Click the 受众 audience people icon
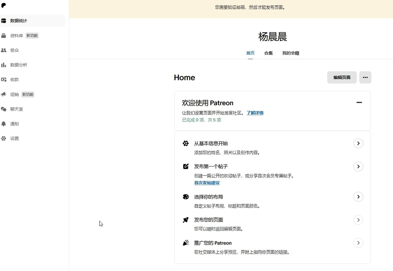This screenshot has width=393, height=271. coord(4,50)
